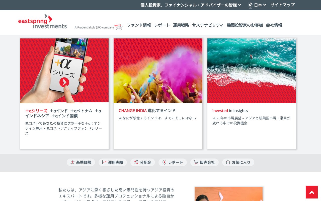Open the 日本 language selector chevron

coord(265,5)
